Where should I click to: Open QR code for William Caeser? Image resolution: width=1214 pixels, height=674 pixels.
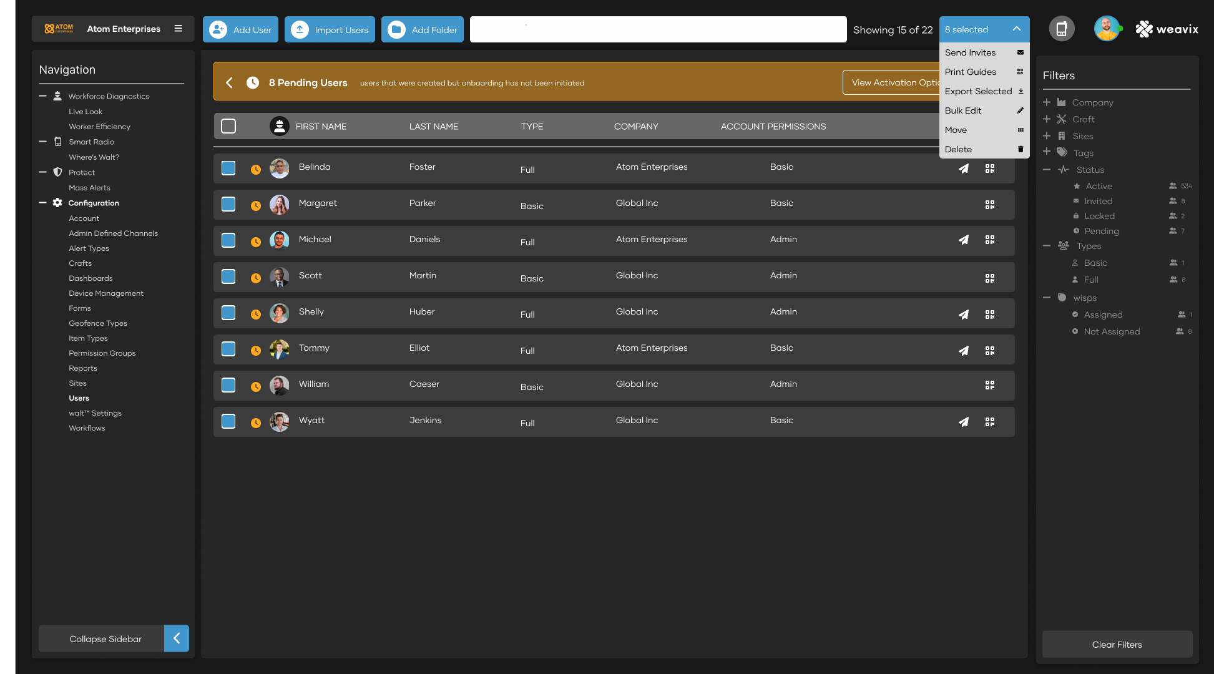click(x=990, y=385)
